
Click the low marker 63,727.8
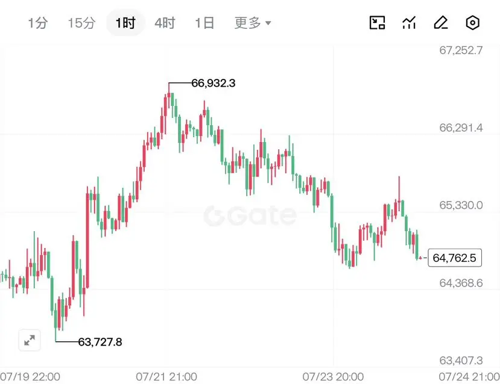pyautogui.click(x=100, y=342)
